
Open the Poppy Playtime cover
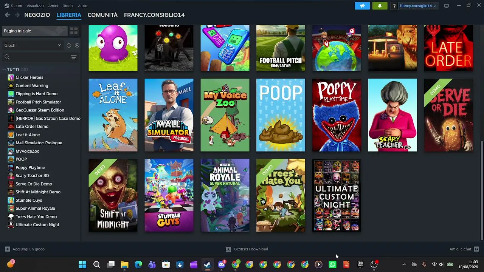[x=337, y=115]
